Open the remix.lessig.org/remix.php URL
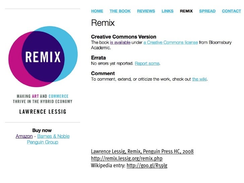This screenshot has height=183, width=244. point(127,159)
